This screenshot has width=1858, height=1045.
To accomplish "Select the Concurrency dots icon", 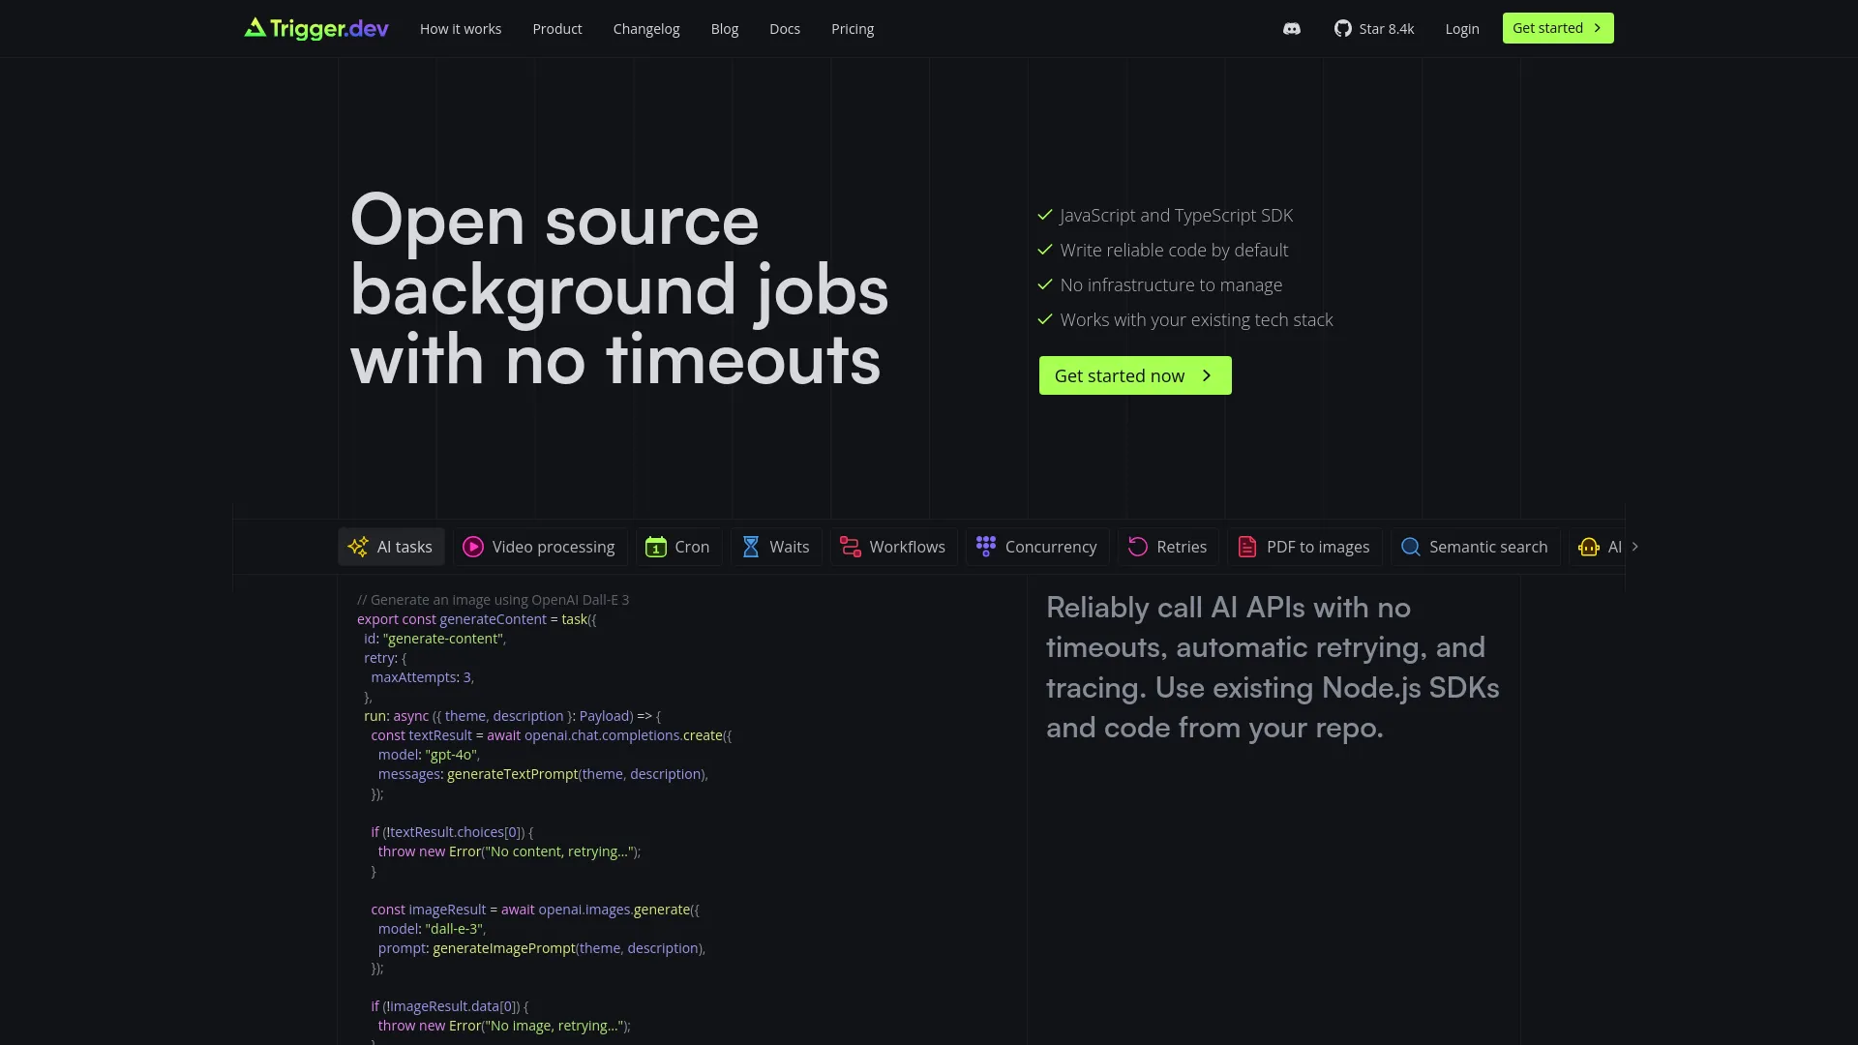I will point(985,547).
